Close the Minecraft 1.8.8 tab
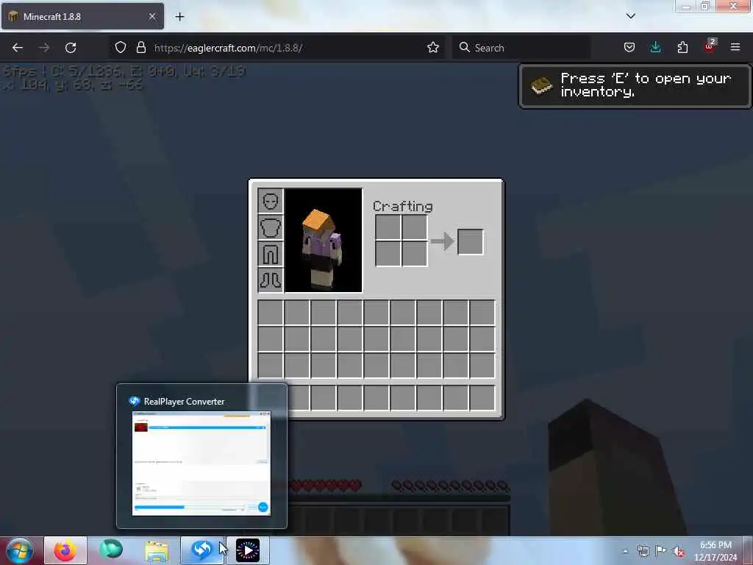 pyautogui.click(x=152, y=16)
